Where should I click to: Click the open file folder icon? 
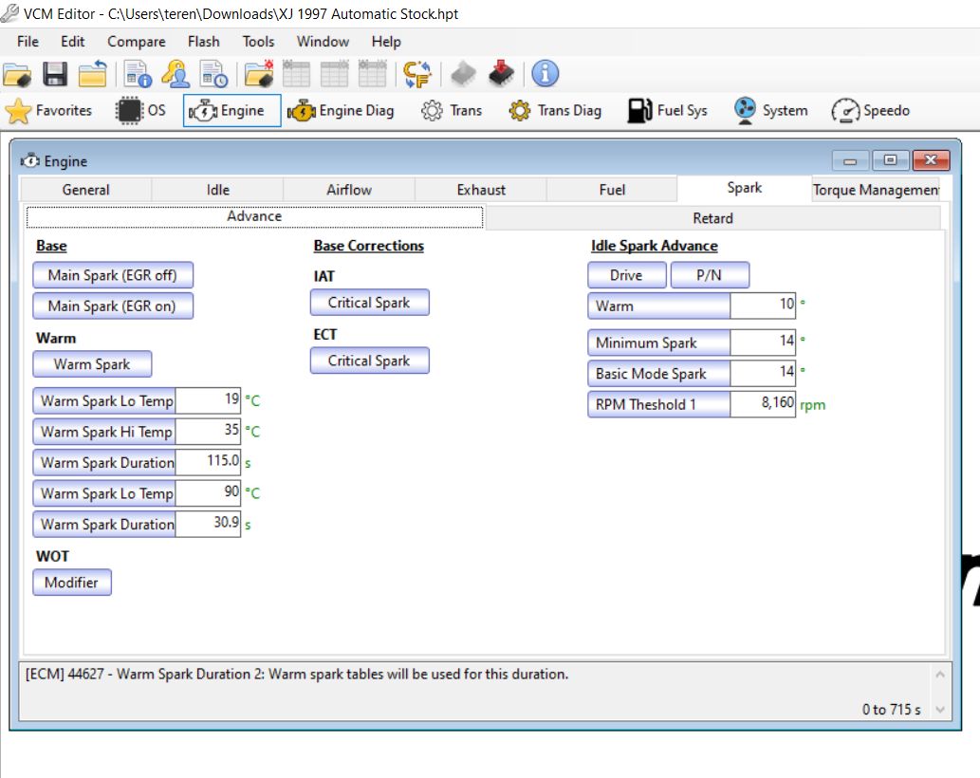(18, 74)
